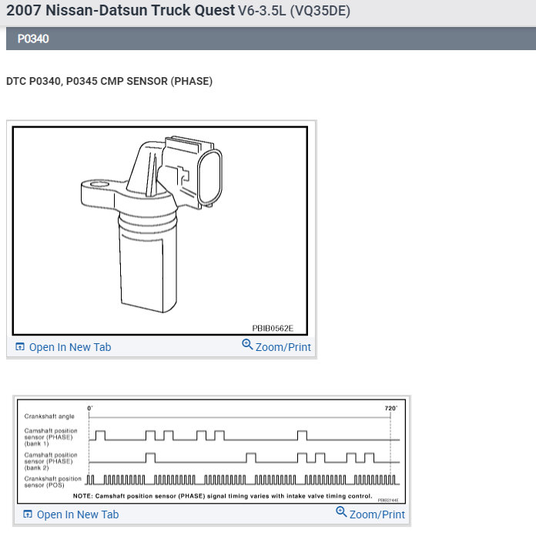The image size is (536, 533).
Task: Click the 720° marker on the chart
Action: [x=390, y=408]
